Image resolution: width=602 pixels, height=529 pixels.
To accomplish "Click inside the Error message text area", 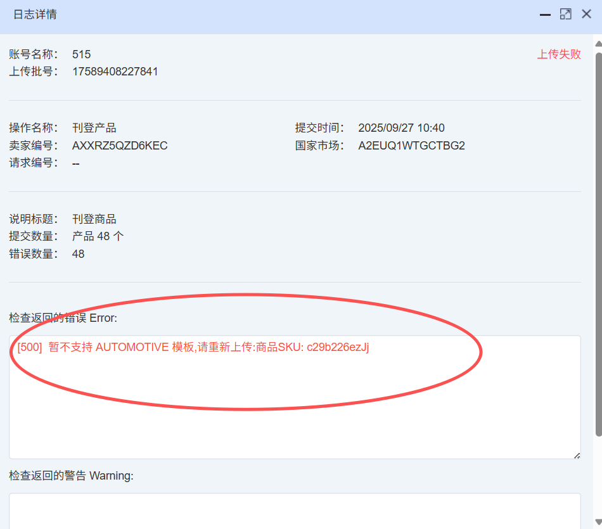I will pos(295,405).
